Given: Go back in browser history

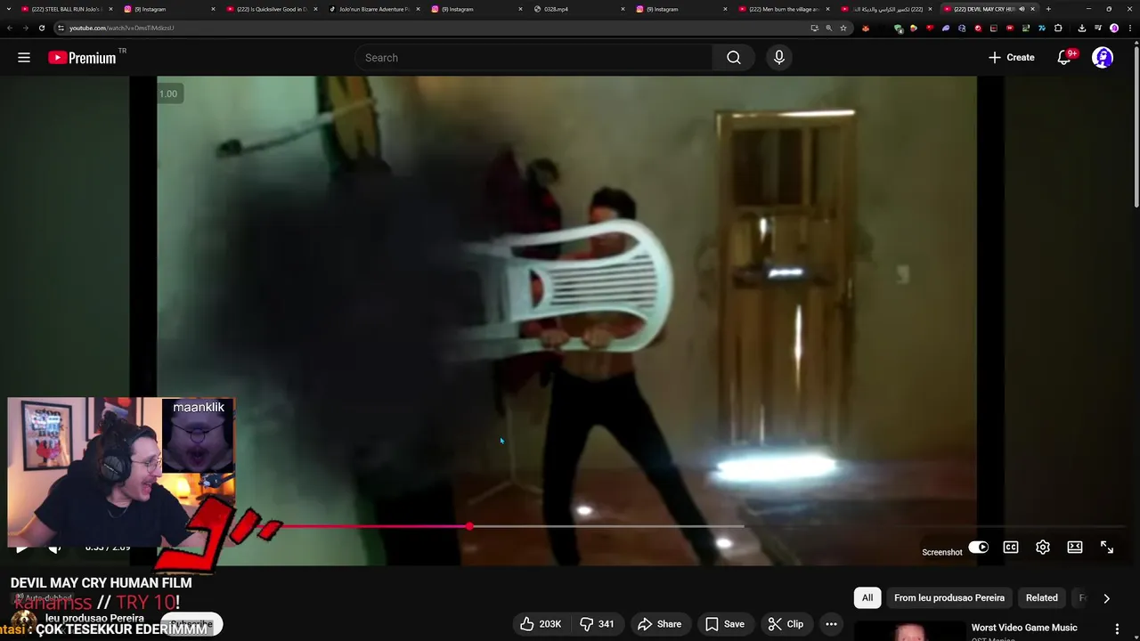Looking at the screenshot, I should click(10, 28).
